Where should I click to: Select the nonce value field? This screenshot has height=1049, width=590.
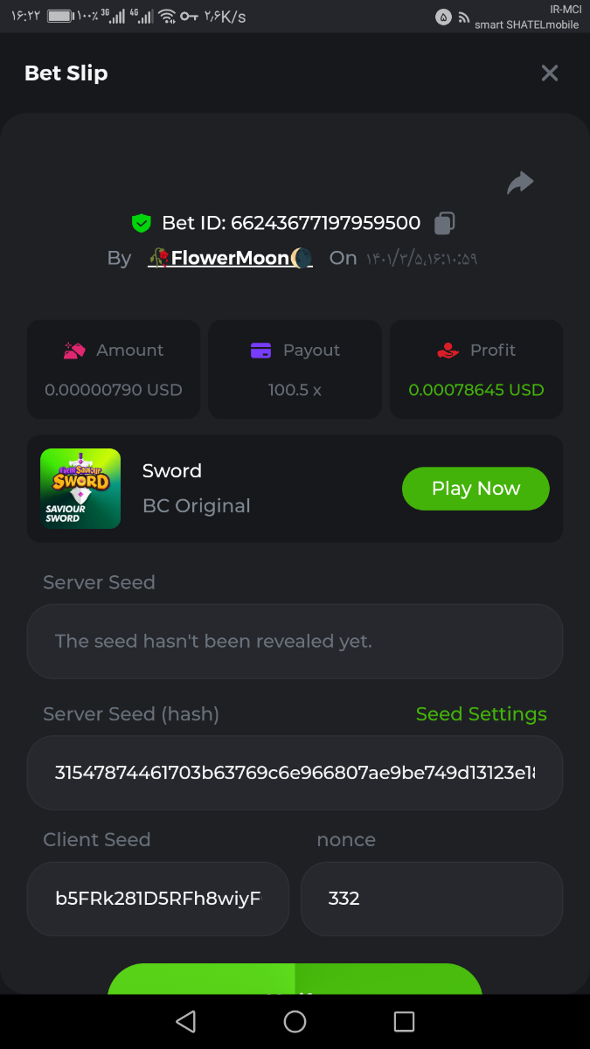(x=431, y=899)
